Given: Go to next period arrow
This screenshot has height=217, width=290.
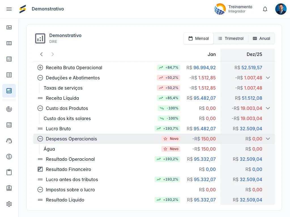Looking at the screenshot, I should tap(52, 54).
